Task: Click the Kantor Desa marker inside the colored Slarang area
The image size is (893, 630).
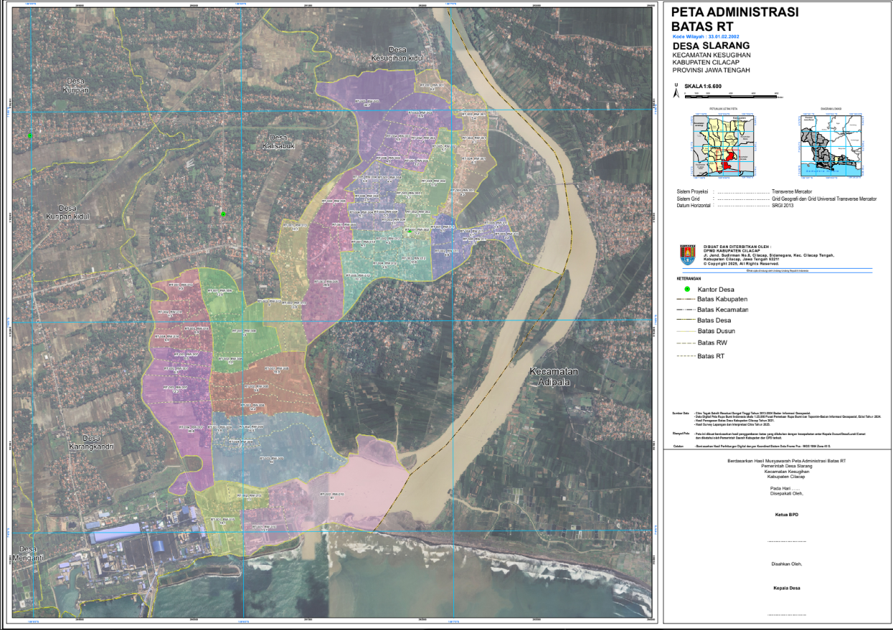Action: (x=409, y=231)
